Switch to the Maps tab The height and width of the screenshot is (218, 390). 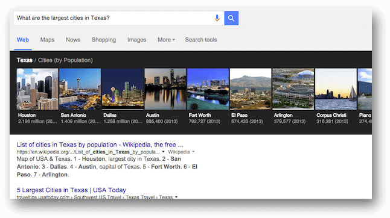pos(47,40)
